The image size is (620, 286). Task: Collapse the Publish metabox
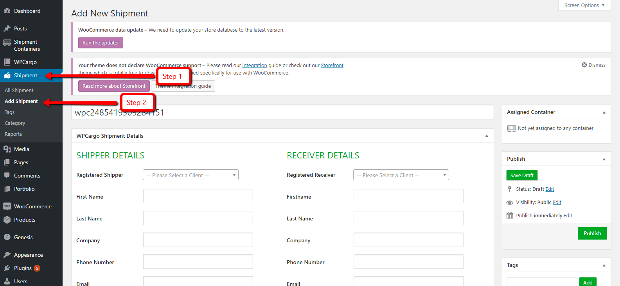(x=604, y=159)
